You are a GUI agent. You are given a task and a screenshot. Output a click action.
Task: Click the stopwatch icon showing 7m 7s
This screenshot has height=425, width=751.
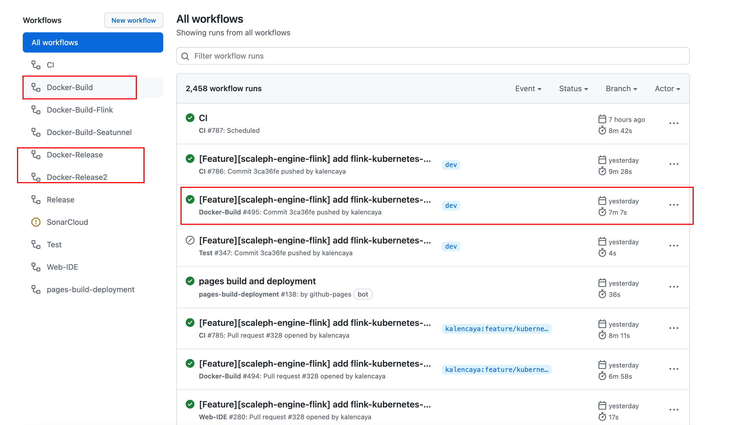coord(602,212)
